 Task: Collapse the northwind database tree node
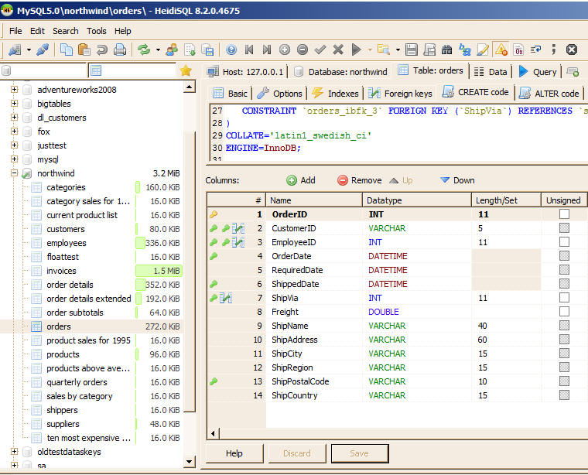tap(14, 173)
